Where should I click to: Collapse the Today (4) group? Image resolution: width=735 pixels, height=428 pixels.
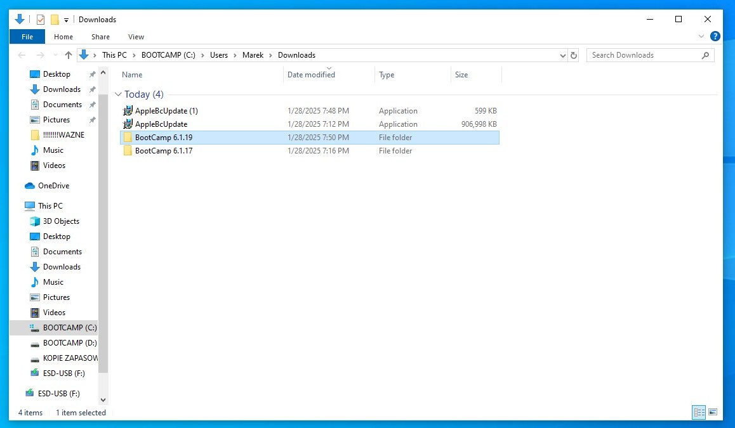click(x=118, y=94)
